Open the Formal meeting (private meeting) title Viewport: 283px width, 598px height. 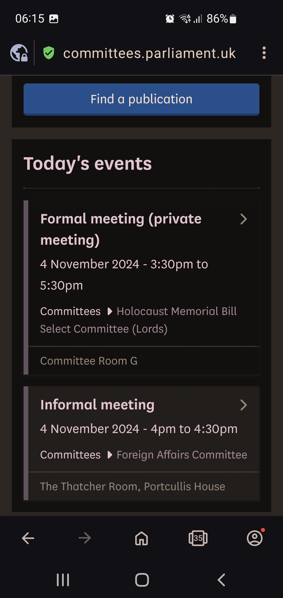click(121, 229)
